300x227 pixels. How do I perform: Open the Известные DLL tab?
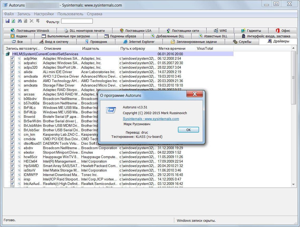213,36
